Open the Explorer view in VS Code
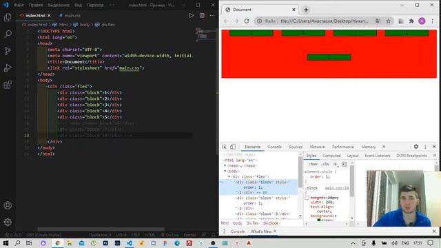The image size is (441, 248). coord(8,17)
